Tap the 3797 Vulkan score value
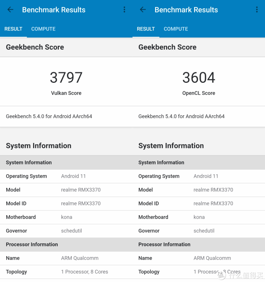The image size is (265, 282). [66, 78]
